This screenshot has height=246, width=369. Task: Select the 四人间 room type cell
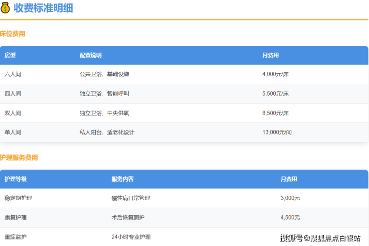13,94
